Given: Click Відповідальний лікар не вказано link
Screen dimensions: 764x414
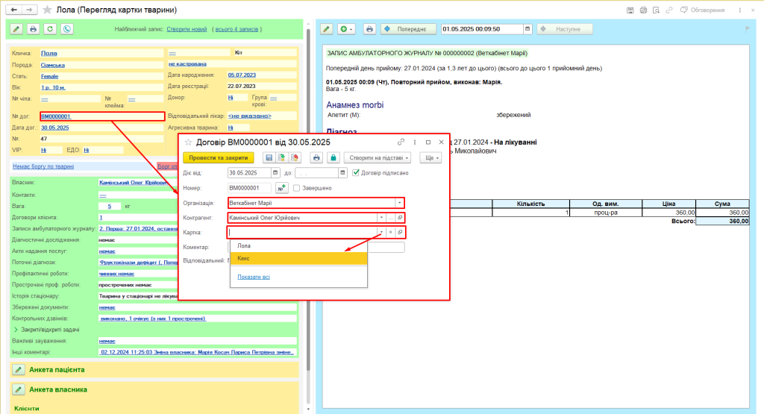Looking at the screenshot, I should click(x=249, y=116).
